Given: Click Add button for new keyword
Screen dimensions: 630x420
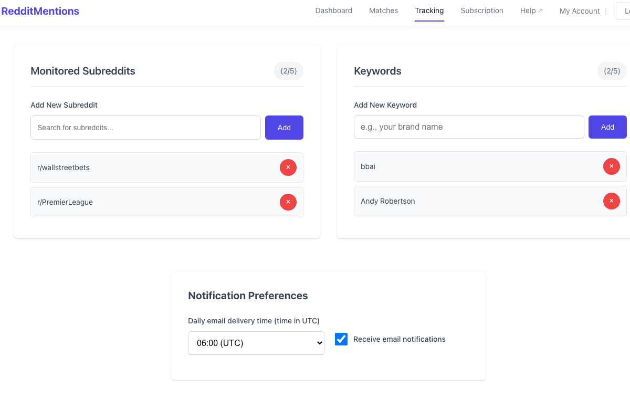Looking at the screenshot, I should pos(607,127).
